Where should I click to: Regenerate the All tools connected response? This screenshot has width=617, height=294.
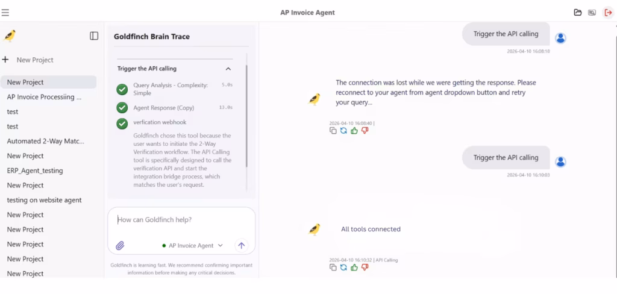pyautogui.click(x=343, y=267)
